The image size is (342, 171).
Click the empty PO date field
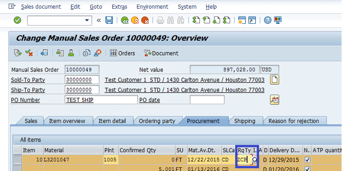(x=207, y=100)
